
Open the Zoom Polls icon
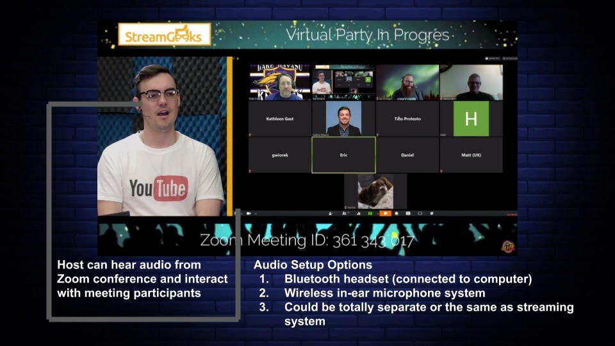tap(359, 213)
